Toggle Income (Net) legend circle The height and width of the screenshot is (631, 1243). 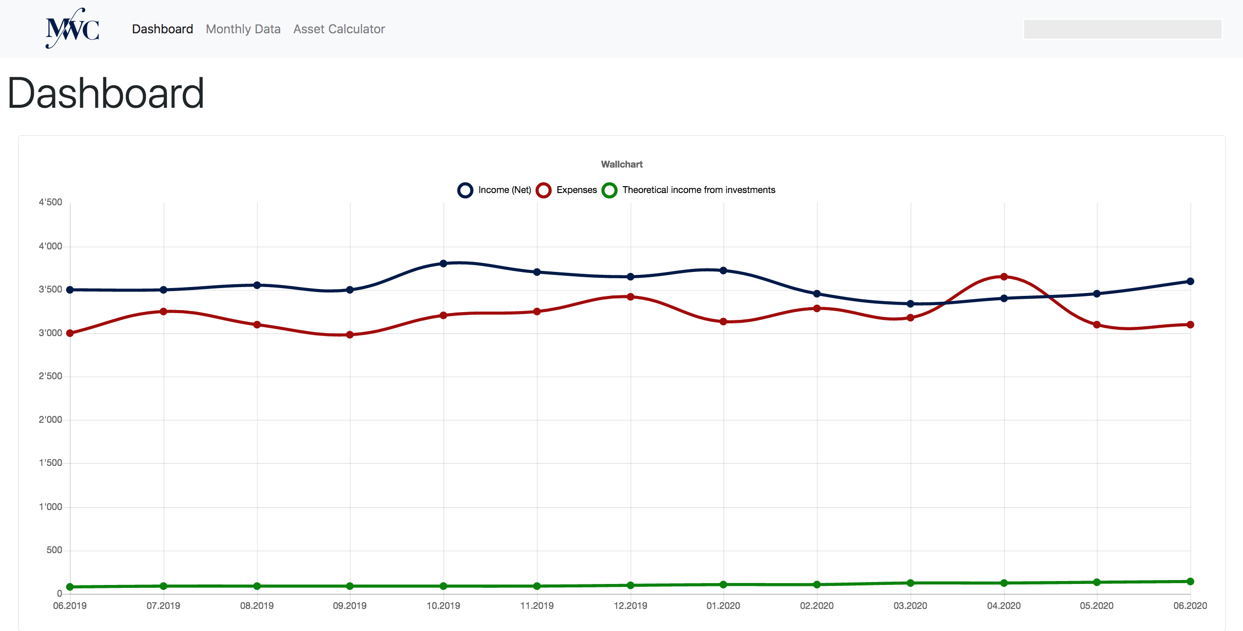click(x=465, y=190)
